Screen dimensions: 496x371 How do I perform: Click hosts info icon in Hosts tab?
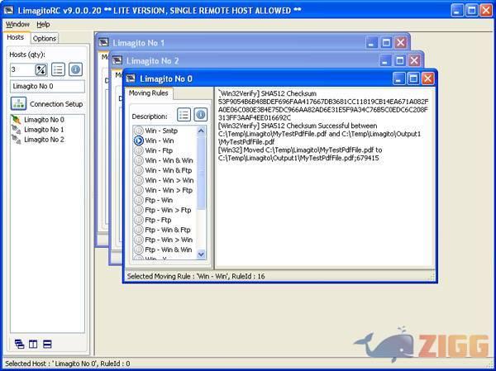tap(75, 69)
